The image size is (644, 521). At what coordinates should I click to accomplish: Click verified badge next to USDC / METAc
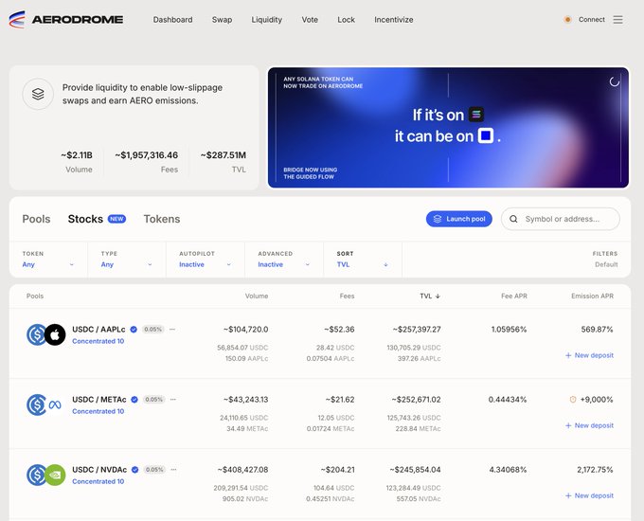134,400
